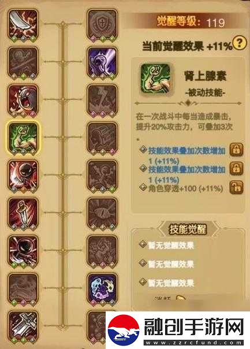Choose the red screaming face skill icon

tap(23, 101)
